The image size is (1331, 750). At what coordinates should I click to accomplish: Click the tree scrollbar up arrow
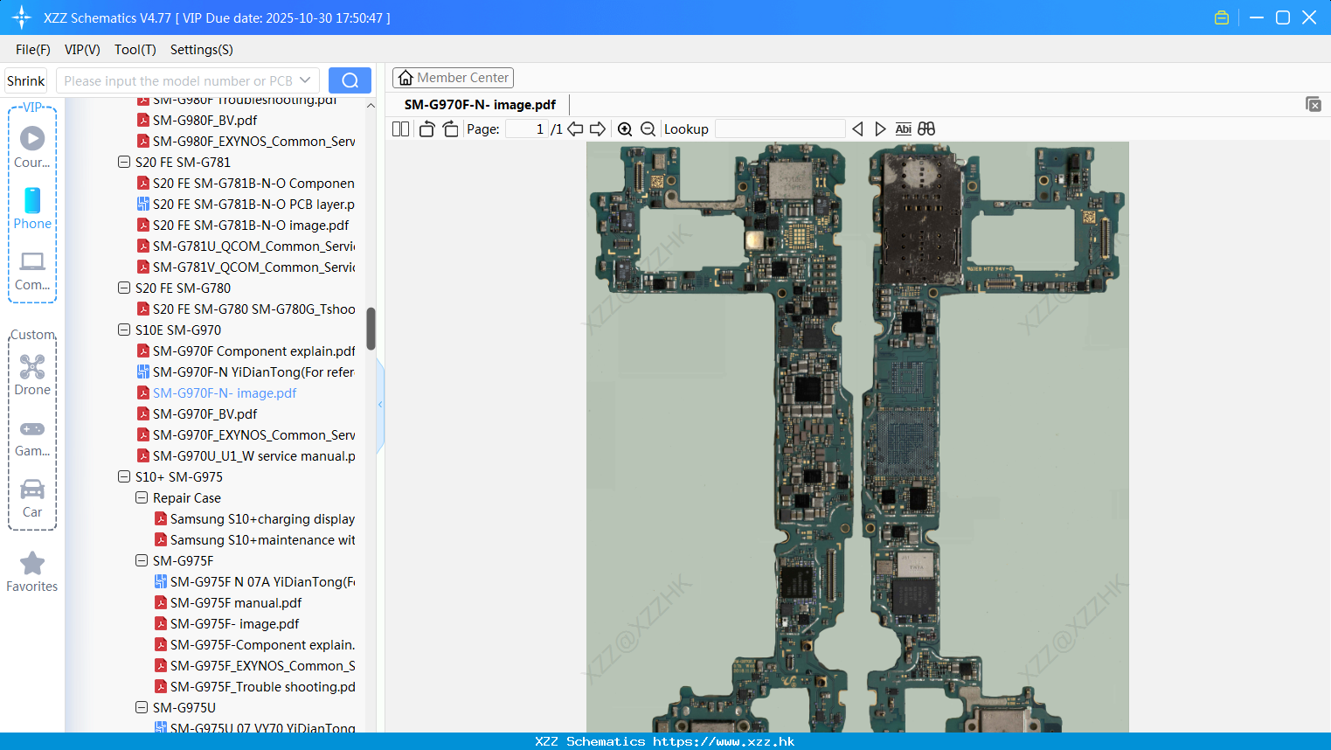(x=371, y=105)
